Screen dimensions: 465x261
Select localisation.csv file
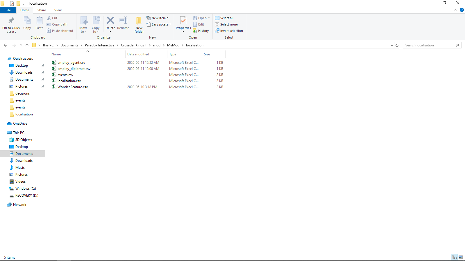[x=69, y=81]
